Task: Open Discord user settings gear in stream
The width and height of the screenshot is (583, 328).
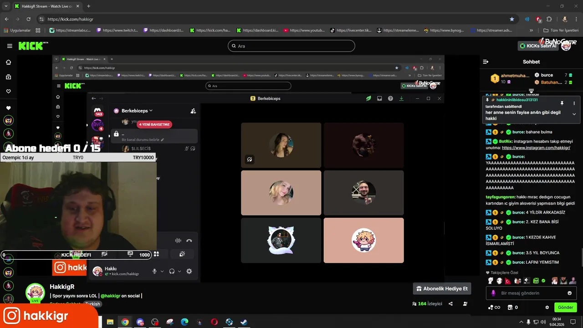Action: [x=189, y=272]
